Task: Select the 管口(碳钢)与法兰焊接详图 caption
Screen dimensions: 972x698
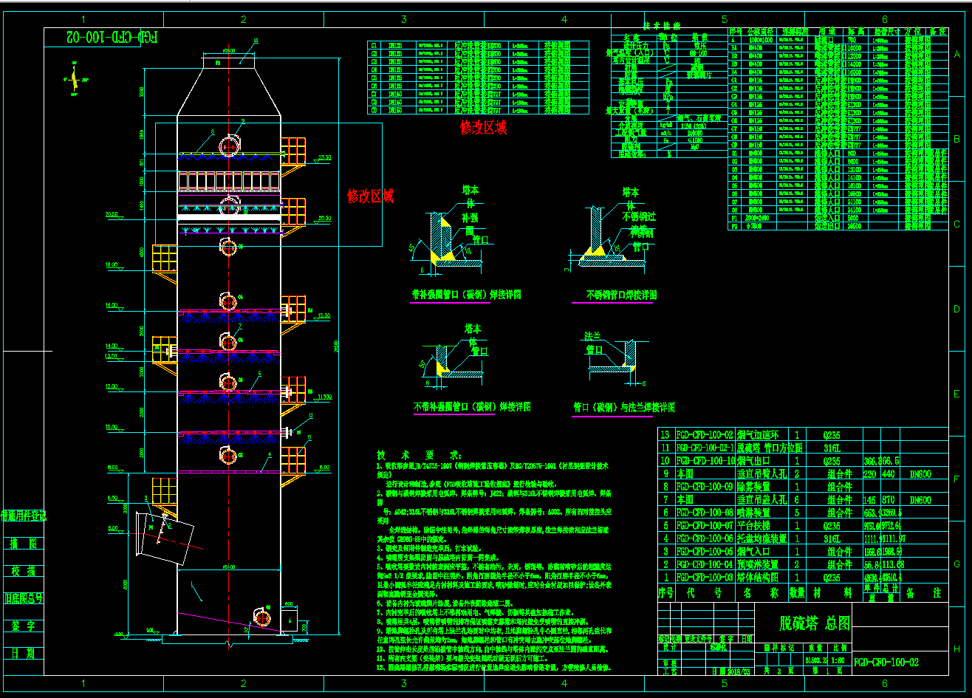Action: coord(623,407)
